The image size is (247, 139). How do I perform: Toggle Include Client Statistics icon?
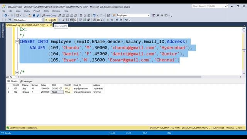89,20
